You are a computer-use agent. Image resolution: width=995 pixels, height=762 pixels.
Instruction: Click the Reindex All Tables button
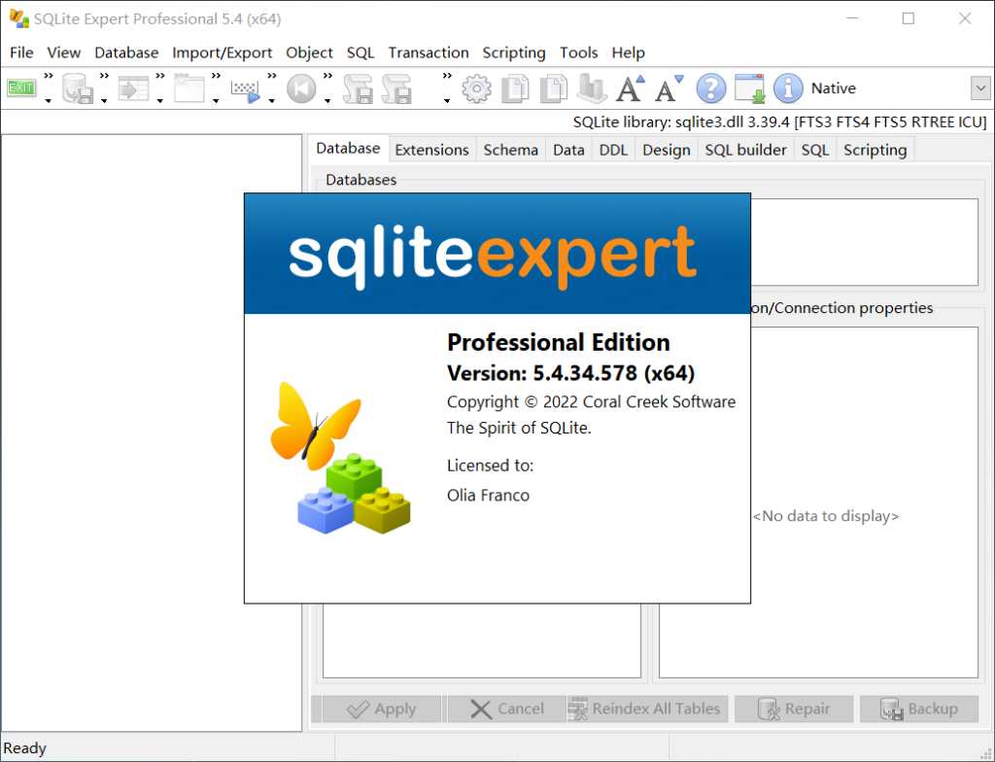[645, 709]
